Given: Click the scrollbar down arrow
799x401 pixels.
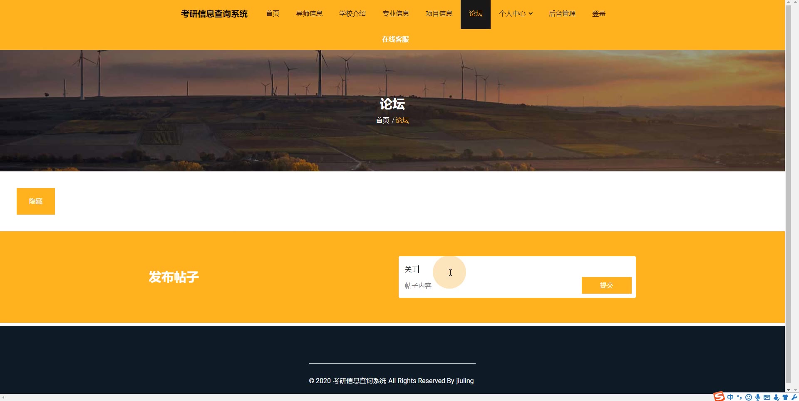Looking at the screenshot, I should coord(788,390).
